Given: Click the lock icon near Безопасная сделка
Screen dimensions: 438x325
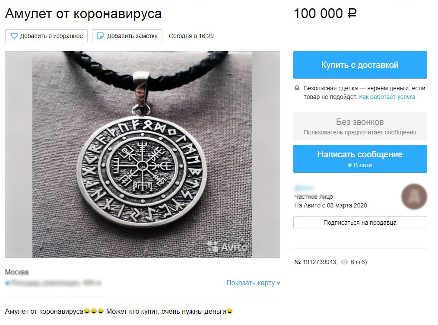Looking at the screenshot, I should point(297,88).
